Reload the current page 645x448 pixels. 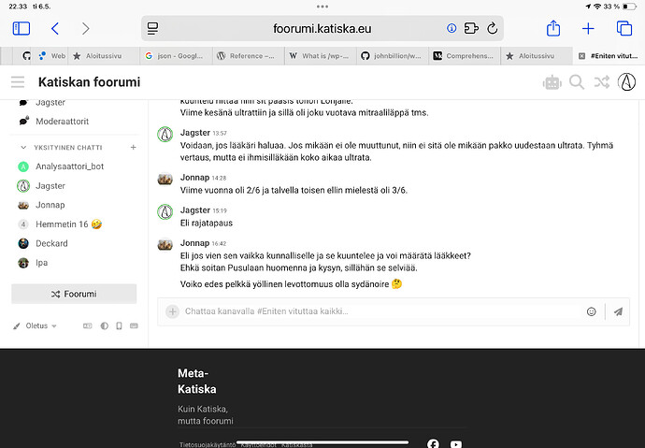point(492,28)
